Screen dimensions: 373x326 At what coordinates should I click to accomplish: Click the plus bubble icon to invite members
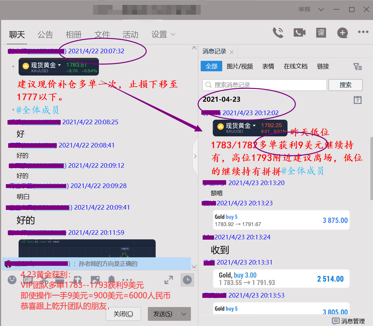(x=342, y=33)
